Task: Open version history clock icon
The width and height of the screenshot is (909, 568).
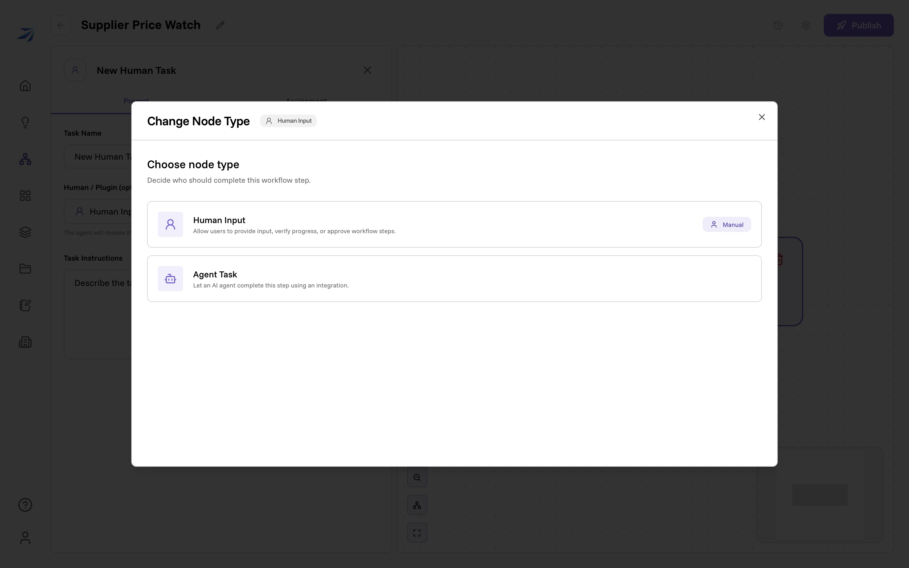Action: point(778,25)
